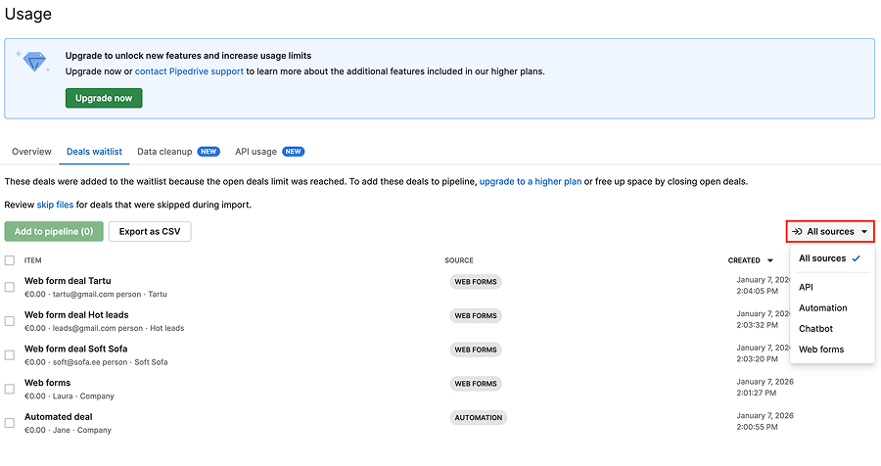Click the Created column sort arrow
881x466 pixels.
(x=770, y=260)
